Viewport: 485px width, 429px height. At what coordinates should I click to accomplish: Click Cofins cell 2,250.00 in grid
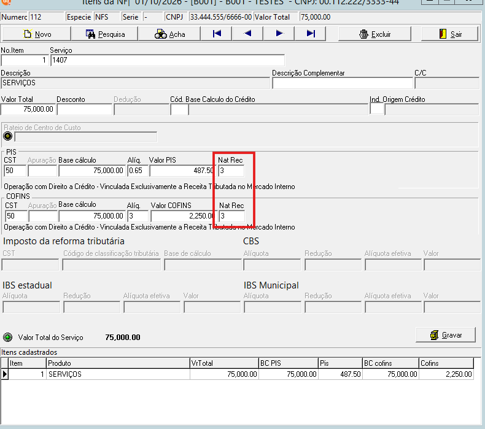[x=446, y=374]
